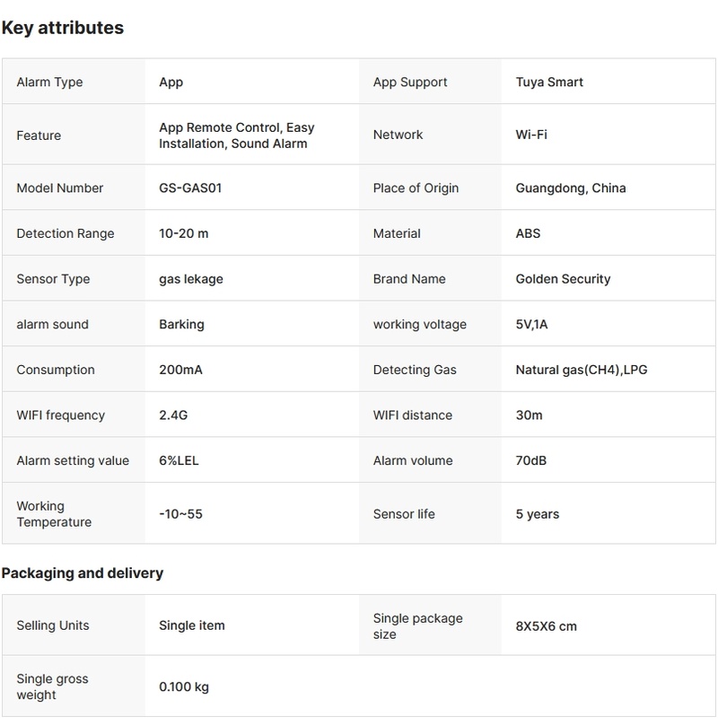Click the App Support label
Viewport: 718px width, 725px height.
(x=410, y=82)
